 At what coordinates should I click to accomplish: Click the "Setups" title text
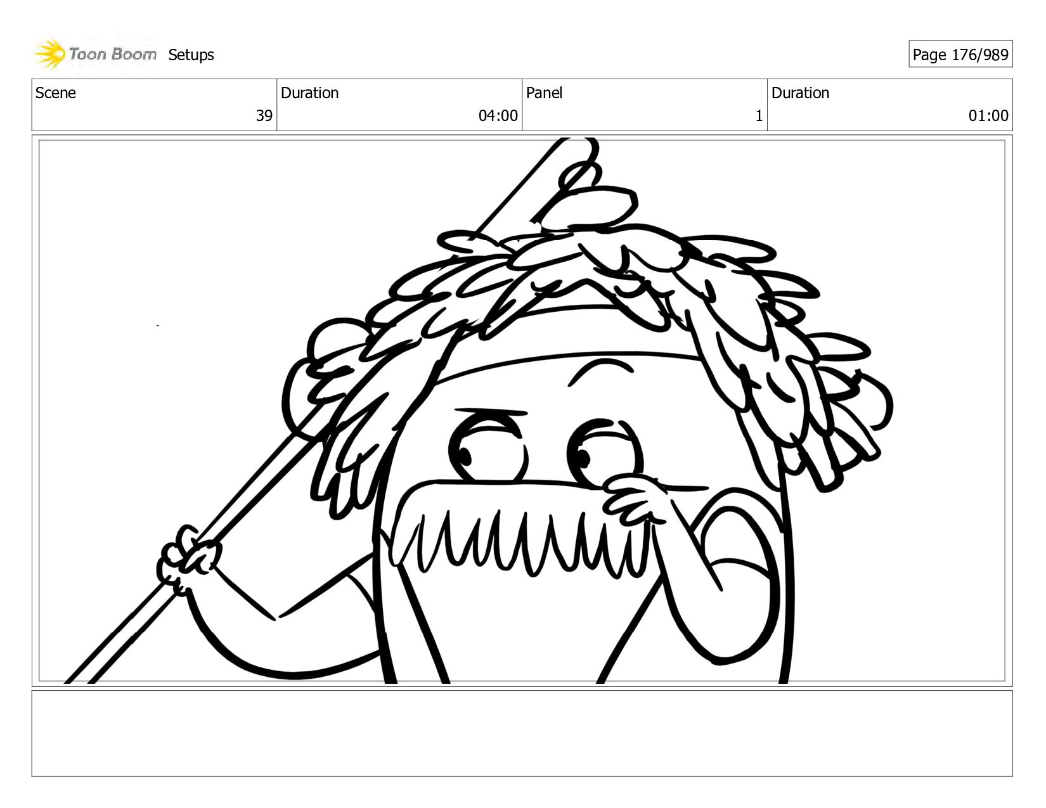pos(191,55)
